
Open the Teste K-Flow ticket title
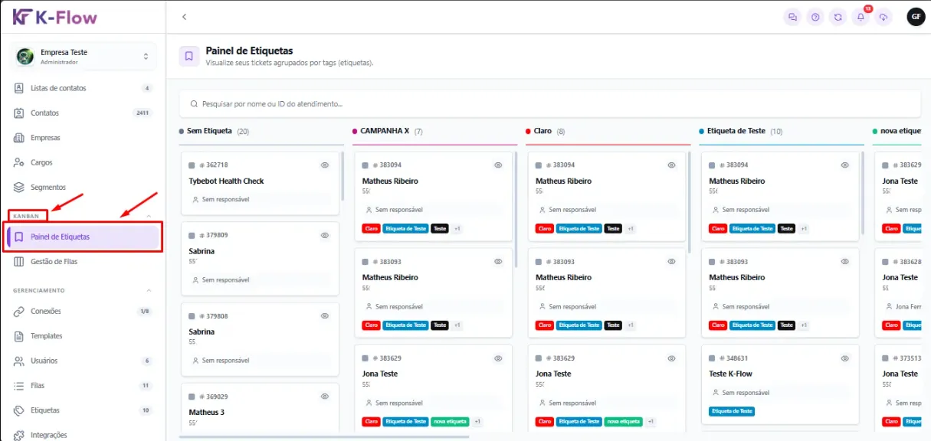click(730, 374)
